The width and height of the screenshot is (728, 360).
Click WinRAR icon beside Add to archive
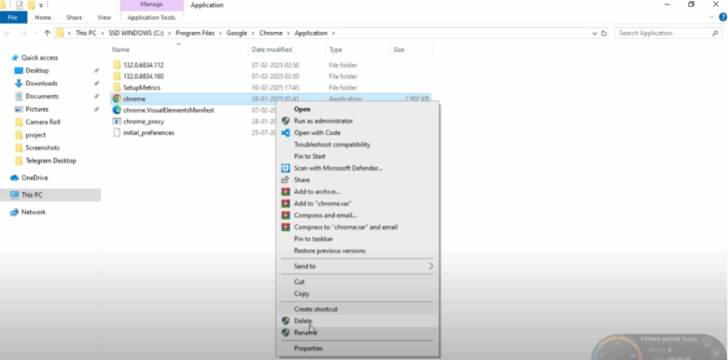coord(286,191)
